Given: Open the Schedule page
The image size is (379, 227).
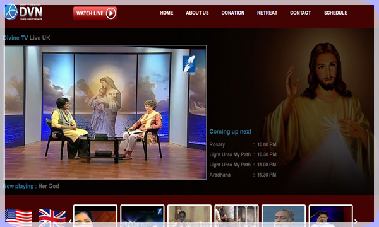Looking at the screenshot, I should pyautogui.click(x=336, y=13).
